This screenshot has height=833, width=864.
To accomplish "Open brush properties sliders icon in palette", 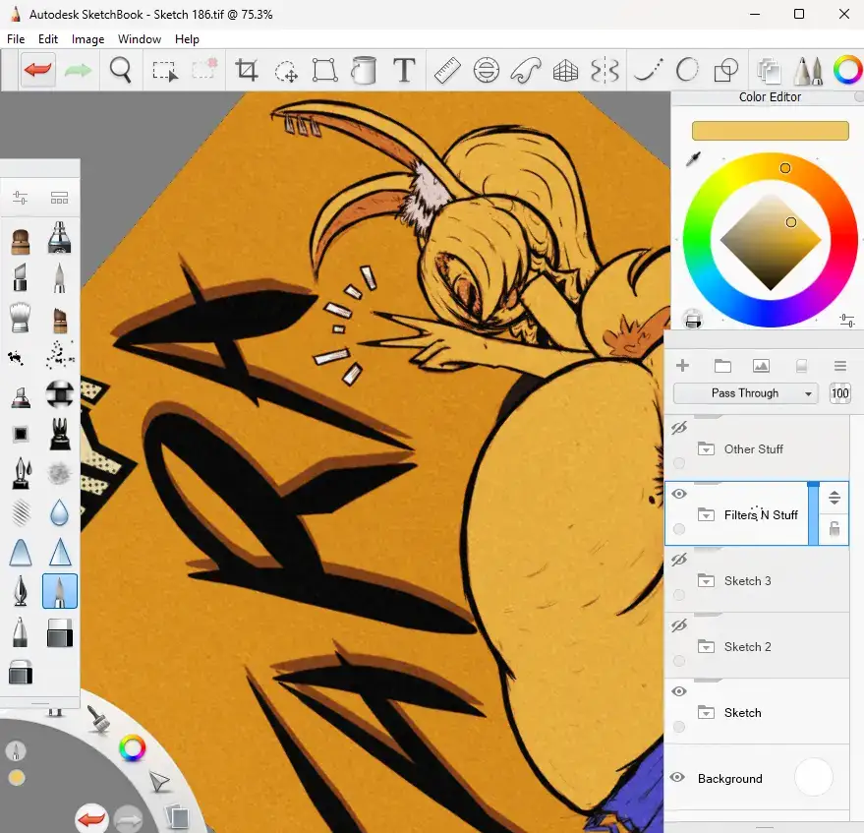I will (x=20, y=198).
